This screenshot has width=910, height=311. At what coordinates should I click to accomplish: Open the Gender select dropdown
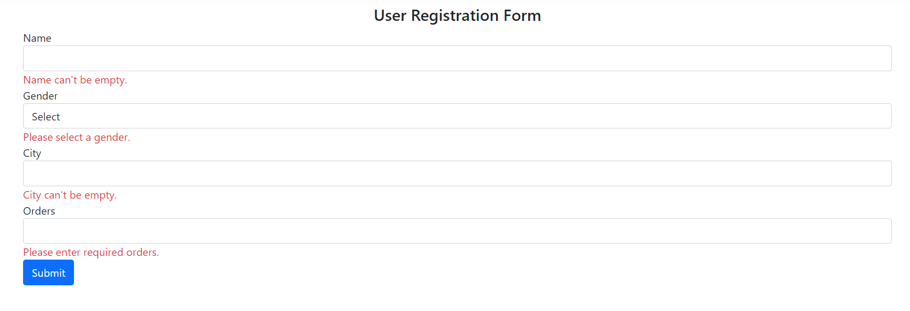(x=457, y=116)
